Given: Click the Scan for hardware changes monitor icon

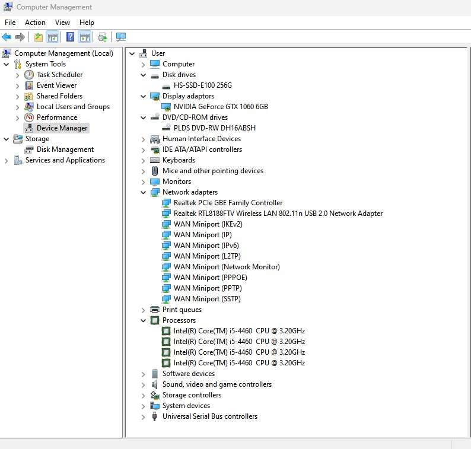Looking at the screenshot, I should click(121, 37).
